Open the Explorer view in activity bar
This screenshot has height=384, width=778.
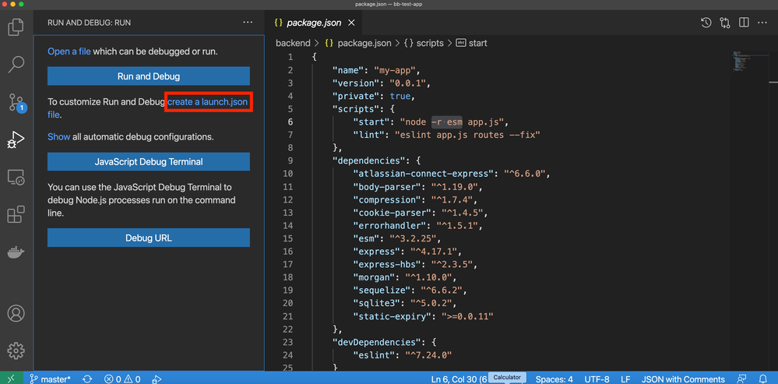(x=16, y=28)
